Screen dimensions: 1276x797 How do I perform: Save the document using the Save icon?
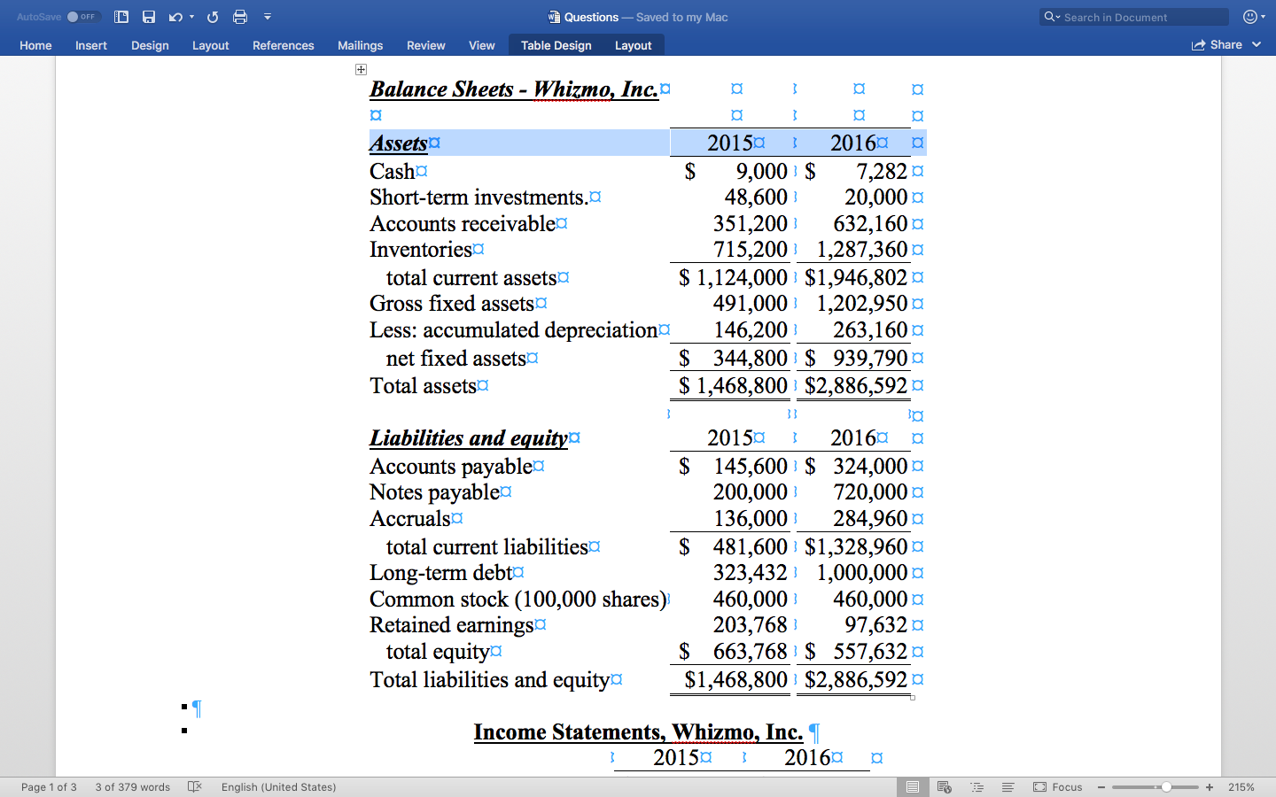click(149, 16)
